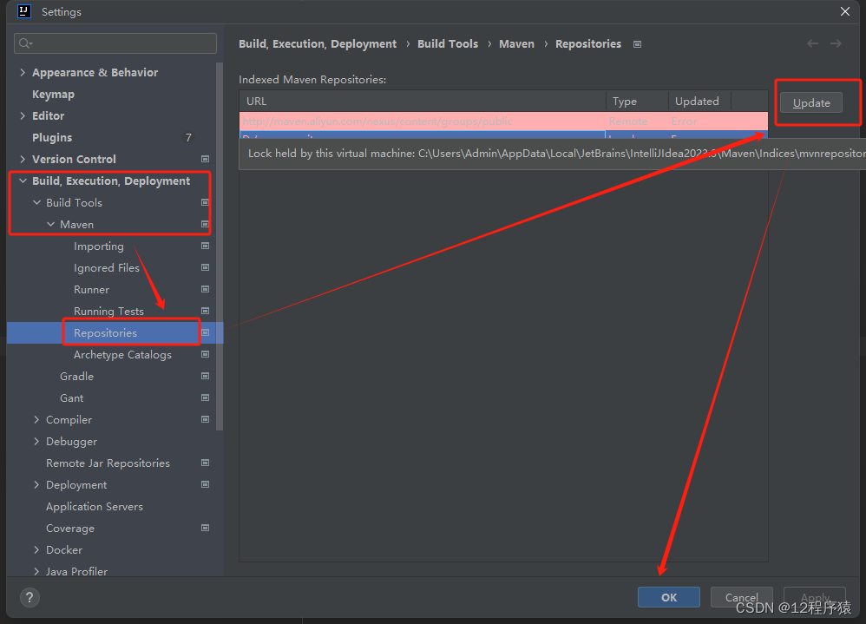Click project-level icon beside Gradle
The height and width of the screenshot is (624, 866).
click(205, 376)
